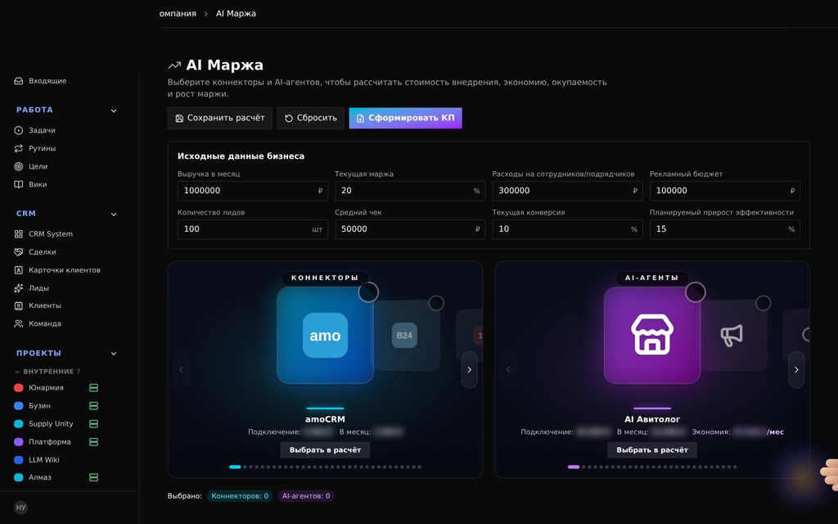Image resolution: width=838 pixels, height=524 pixels.
Task: Click the Задачи circle icon
Action: (x=19, y=130)
